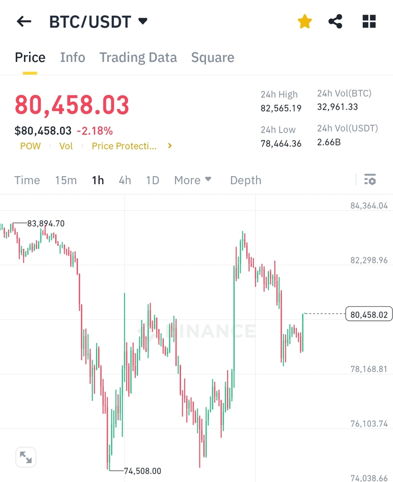This screenshot has width=393, height=482.
Task: Open the Depth chart view
Action: (x=245, y=180)
